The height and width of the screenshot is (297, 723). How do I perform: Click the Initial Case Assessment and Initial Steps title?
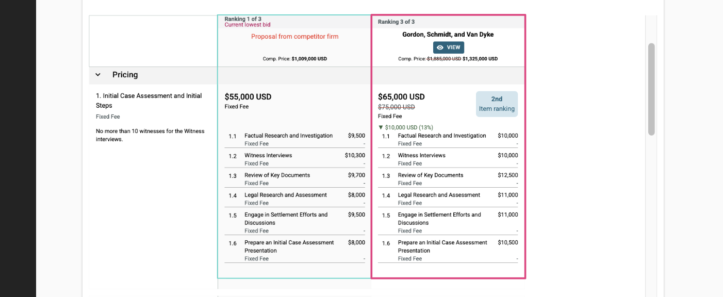tap(149, 101)
